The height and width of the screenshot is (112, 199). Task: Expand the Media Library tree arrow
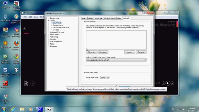tap(49, 35)
